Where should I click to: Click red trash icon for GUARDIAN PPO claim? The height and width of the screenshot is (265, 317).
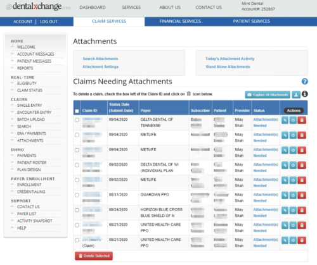click(x=302, y=195)
